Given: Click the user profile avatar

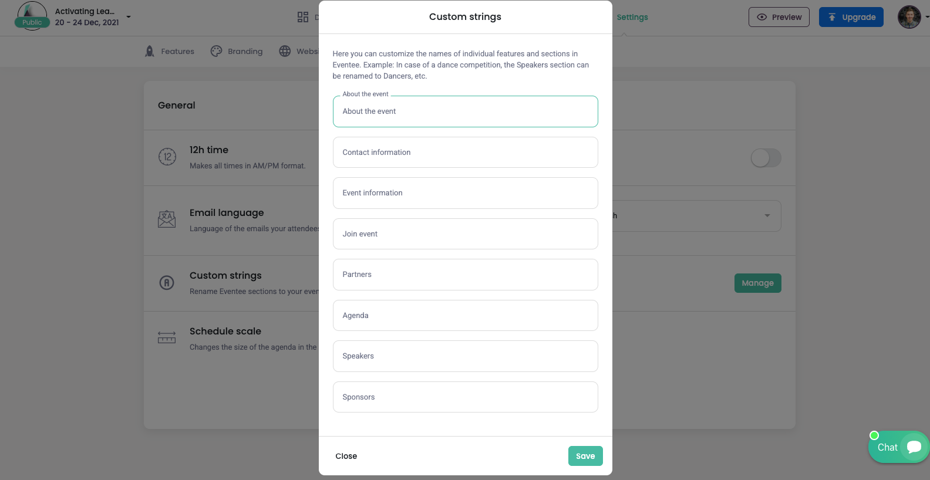Looking at the screenshot, I should pos(909,17).
